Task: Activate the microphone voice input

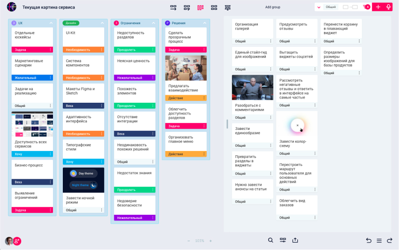Action: (389, 7)
